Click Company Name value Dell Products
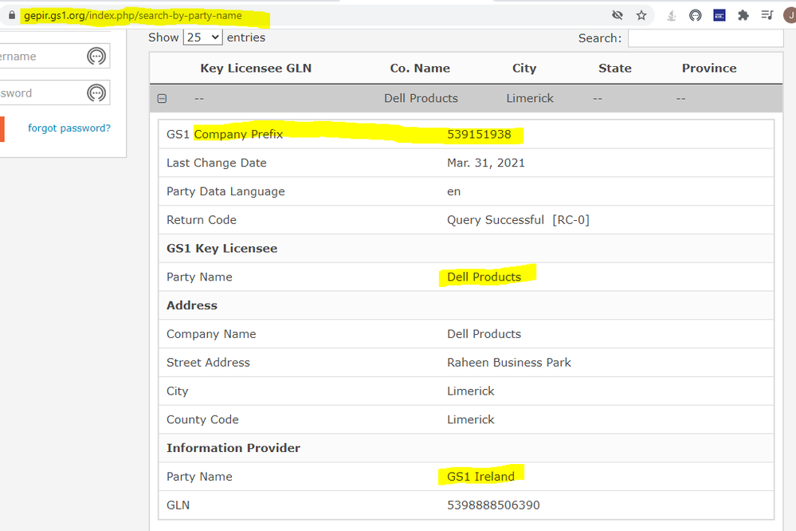This screenshot has height=531, width=796. tap(484, 334)
